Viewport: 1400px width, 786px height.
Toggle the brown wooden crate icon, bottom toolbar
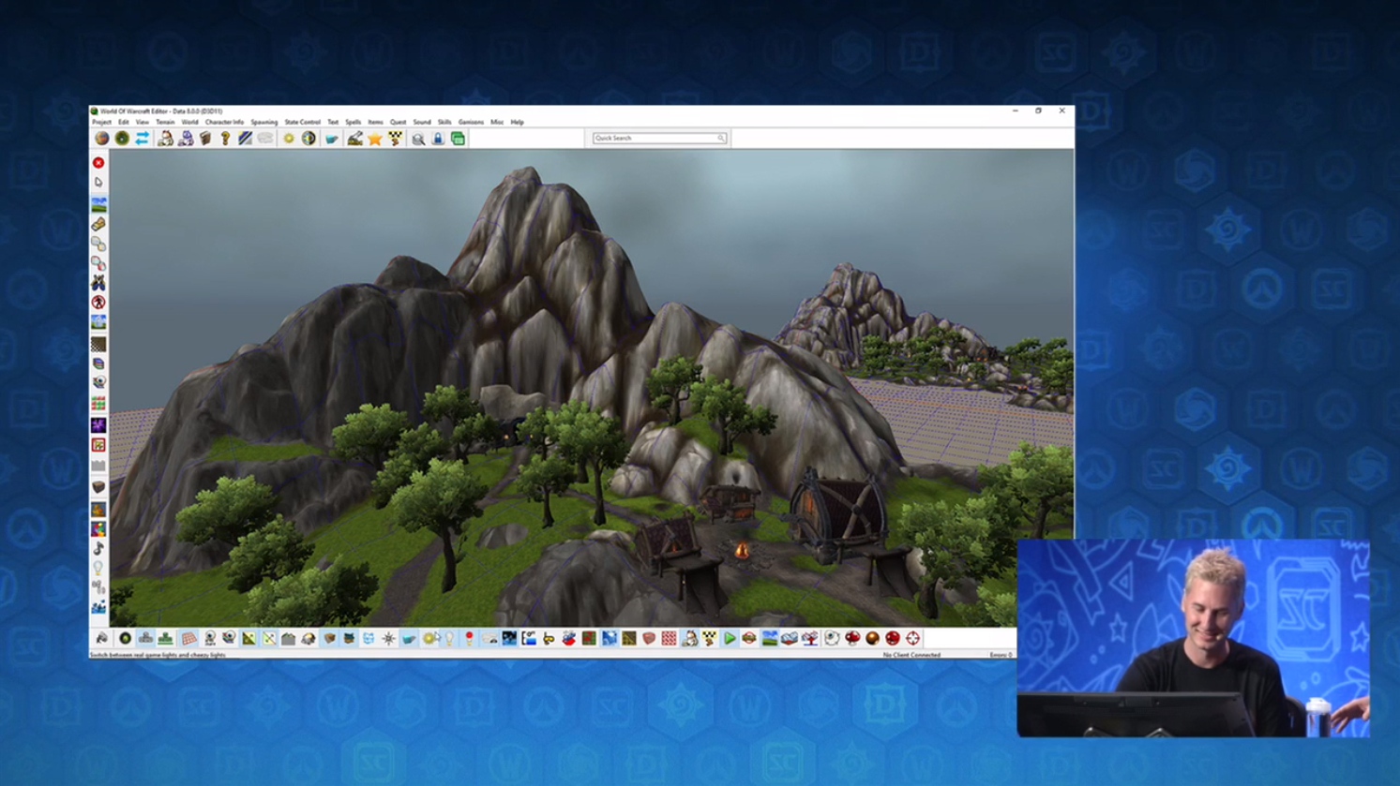(x=329, y=639)
